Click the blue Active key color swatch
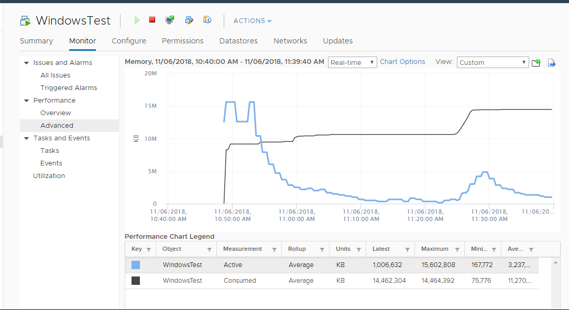The width and height of the screenshot is (569, 310). [x=136, y=265]
